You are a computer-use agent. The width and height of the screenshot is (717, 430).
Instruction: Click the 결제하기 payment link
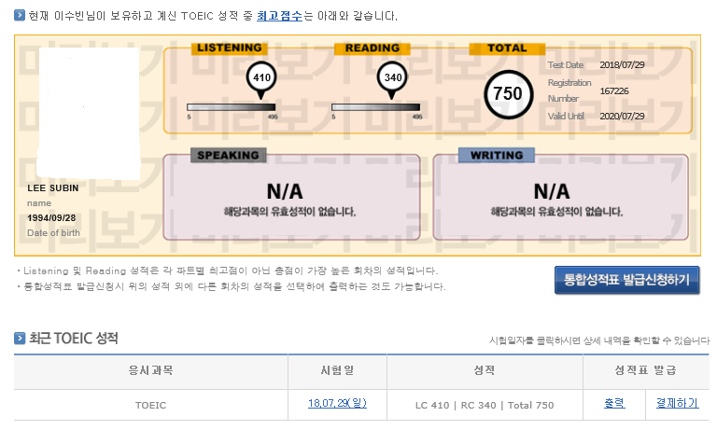click(677, 403)
